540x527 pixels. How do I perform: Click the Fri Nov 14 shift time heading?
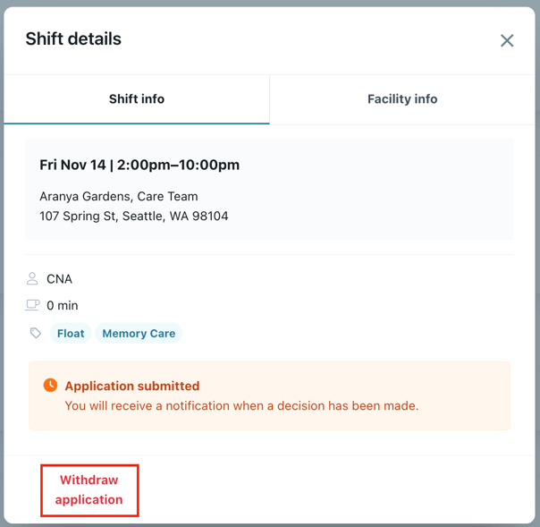[x=139, y=165]
